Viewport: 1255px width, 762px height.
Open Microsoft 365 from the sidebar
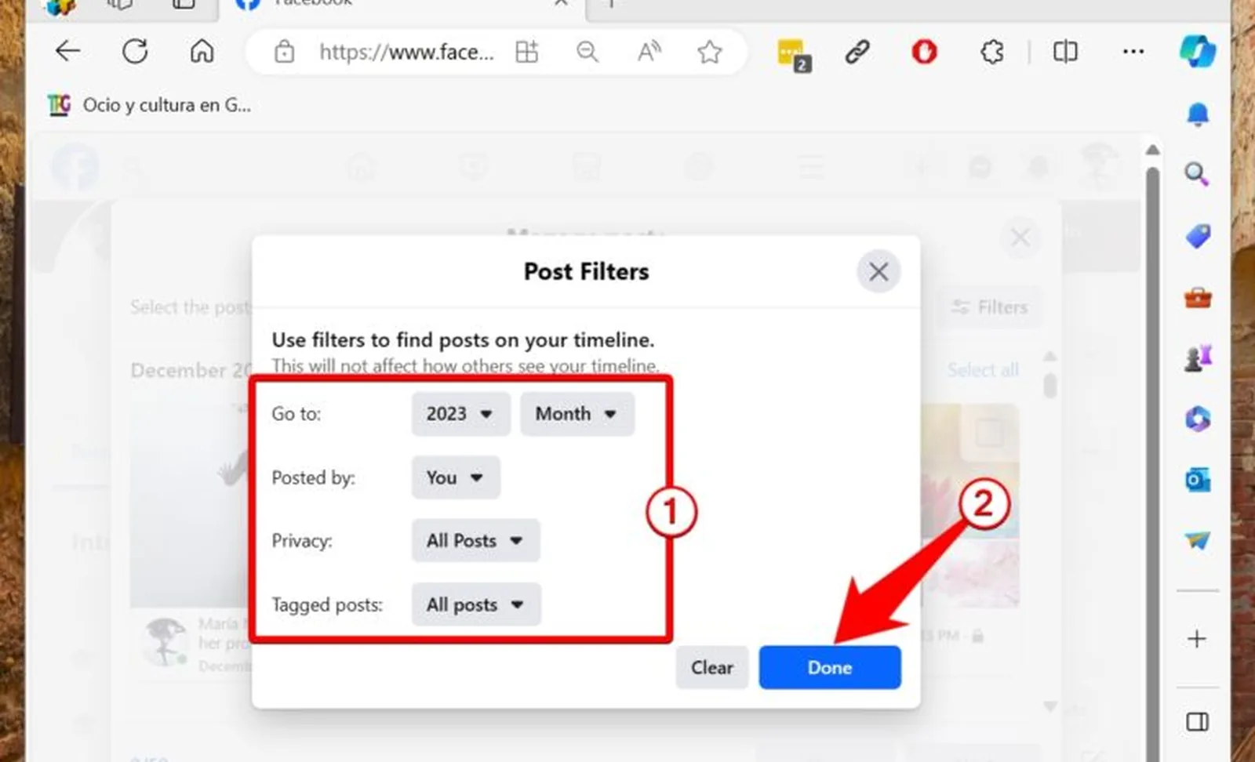[1198, 419]
